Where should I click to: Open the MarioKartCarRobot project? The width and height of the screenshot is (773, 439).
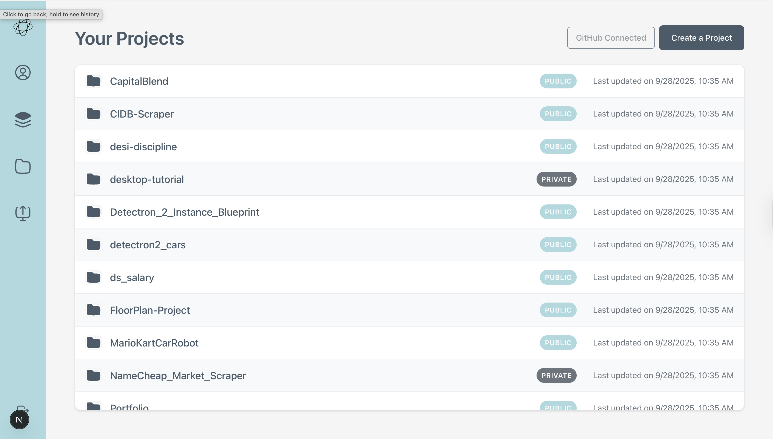tap(154, 343)
